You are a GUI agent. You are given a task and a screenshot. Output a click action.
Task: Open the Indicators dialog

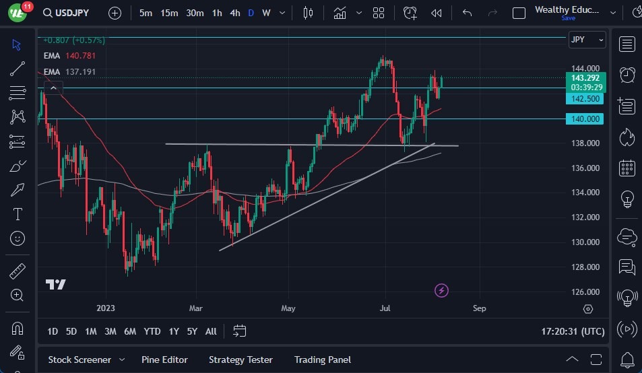340,13
